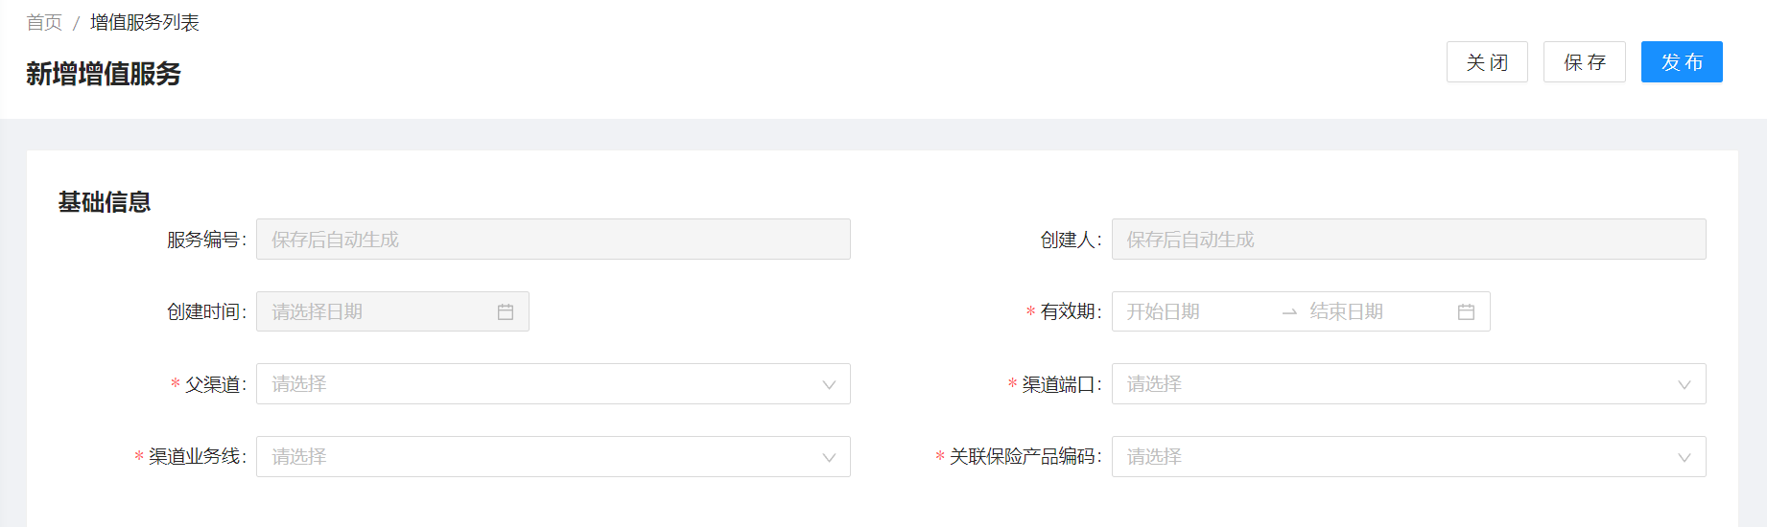The height and width of the screenshot is (527, 1767).
Task: Click the 关闭 button
Action: pyautogui.click(x=1487, y=62)
